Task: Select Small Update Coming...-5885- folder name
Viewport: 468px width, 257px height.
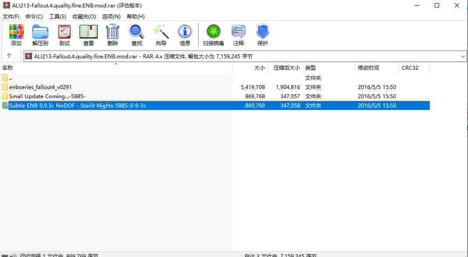Action: [x=47, y=96]
